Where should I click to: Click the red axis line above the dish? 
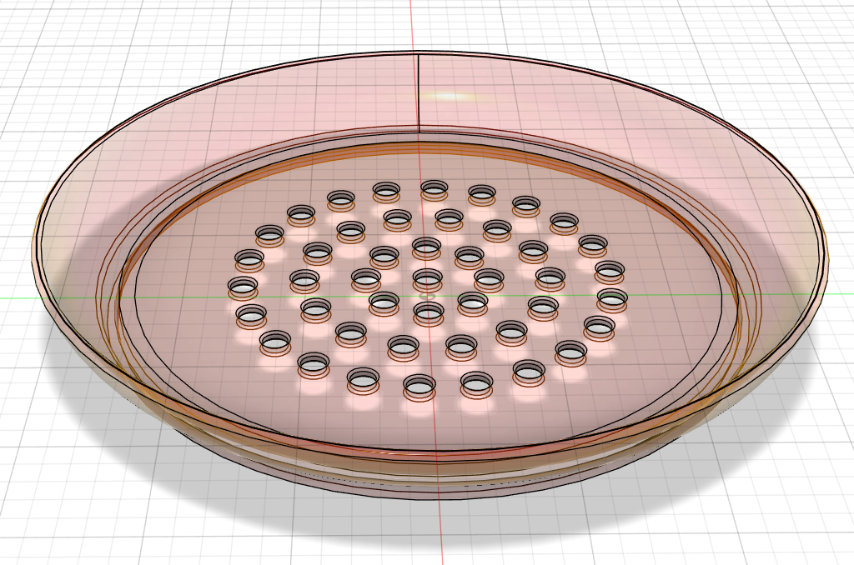[410, 25]
